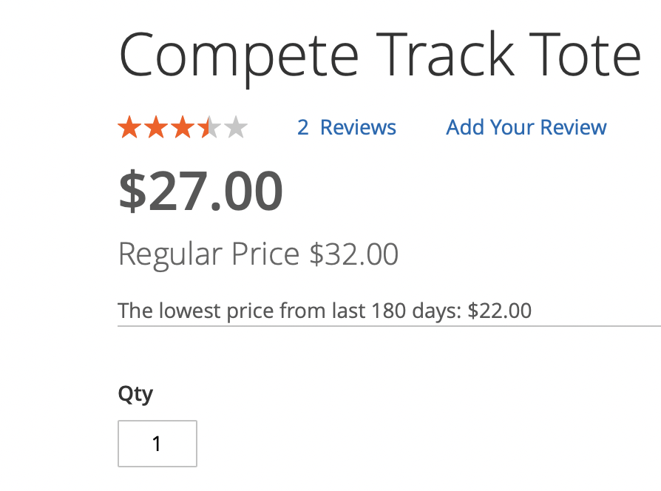Click the first orange rating star
This screenshot has width=661, height=491.
[129, 128]
